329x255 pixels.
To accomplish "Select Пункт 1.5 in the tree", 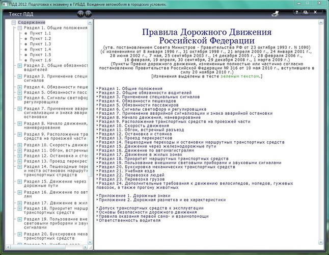I will click(x=40, y=55).
